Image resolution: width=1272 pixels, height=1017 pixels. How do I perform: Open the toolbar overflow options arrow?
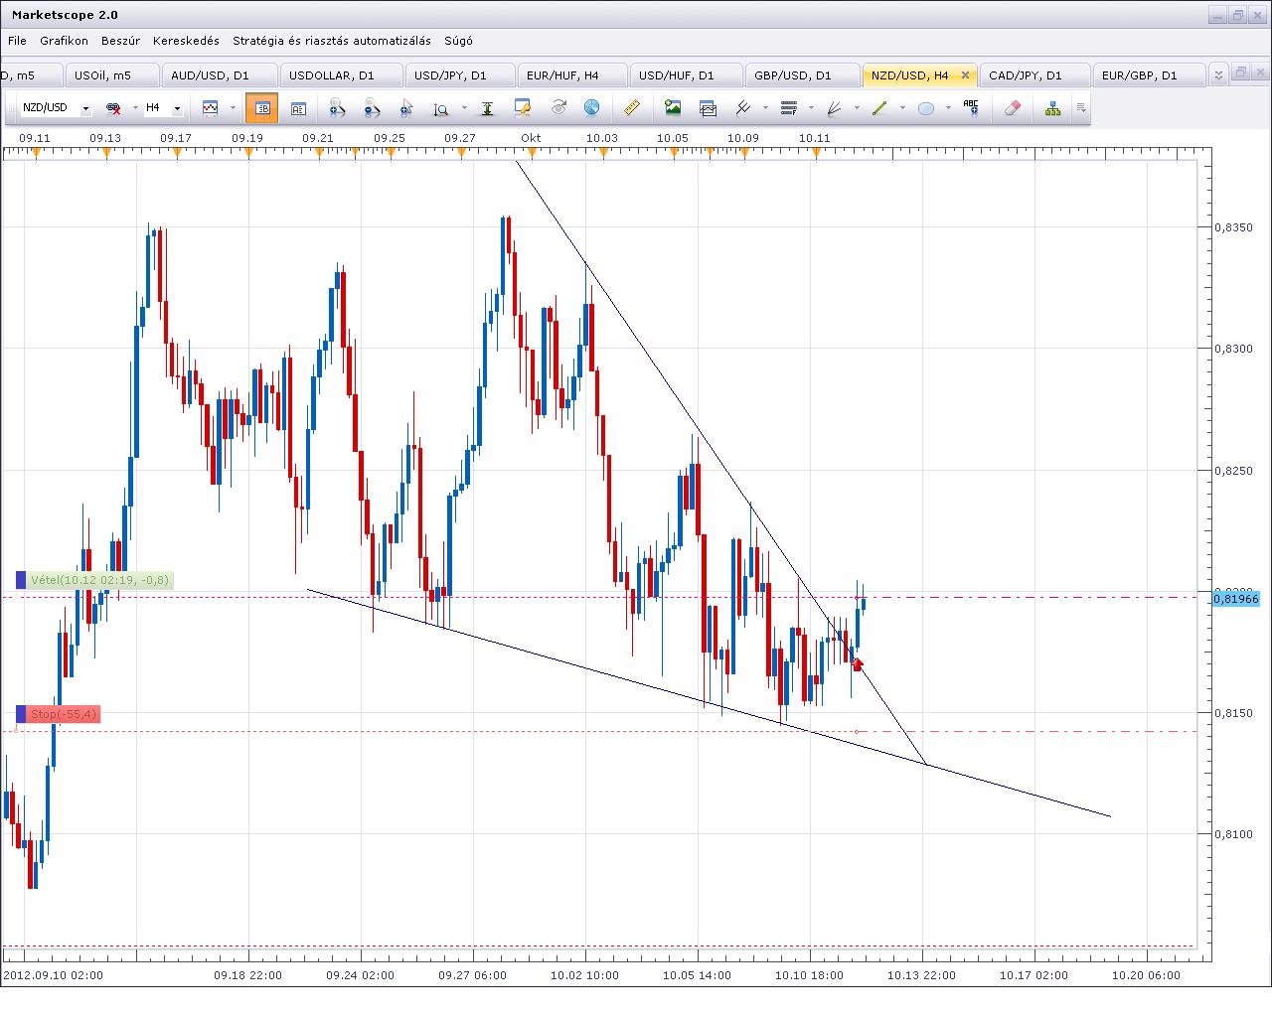[x=1081, y=108]
